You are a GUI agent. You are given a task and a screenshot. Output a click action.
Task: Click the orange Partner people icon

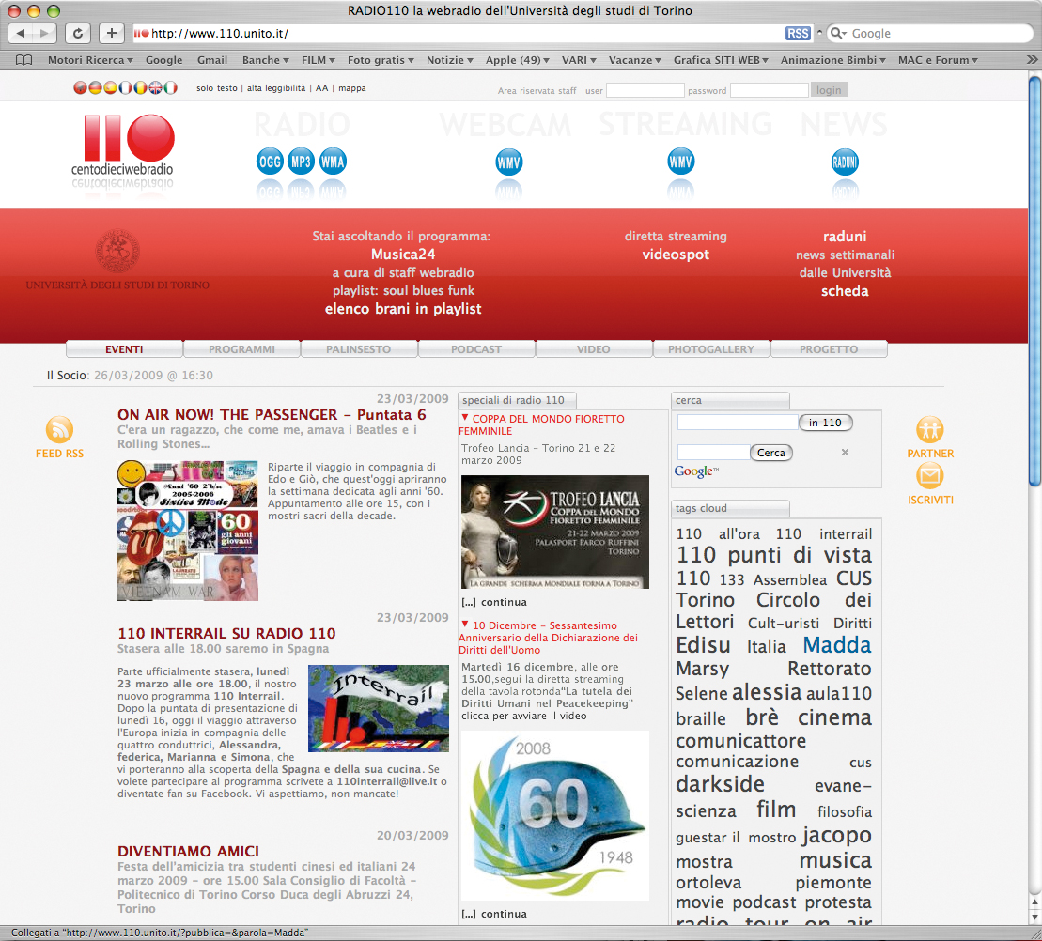[x=930, y=430]
